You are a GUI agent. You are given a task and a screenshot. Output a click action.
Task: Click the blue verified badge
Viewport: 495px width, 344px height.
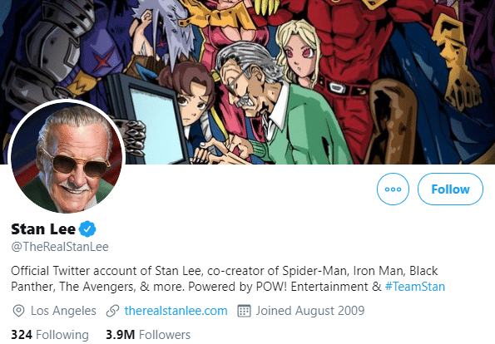click(x=87, y=229)
